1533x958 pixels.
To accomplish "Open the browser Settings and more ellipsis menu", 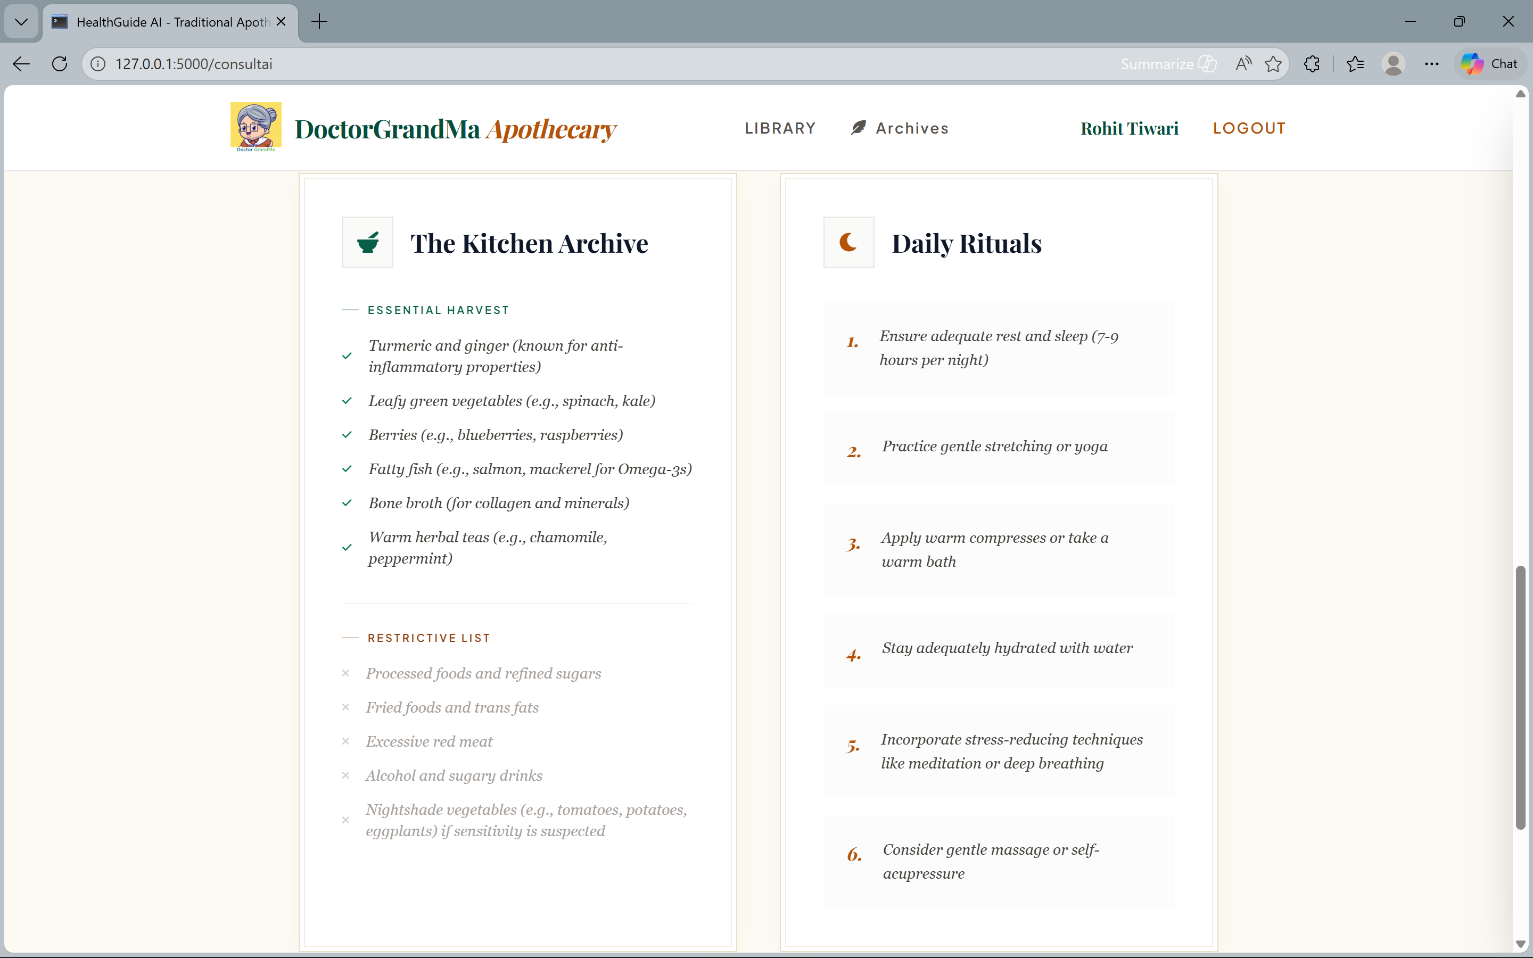I will point(1432,64).
